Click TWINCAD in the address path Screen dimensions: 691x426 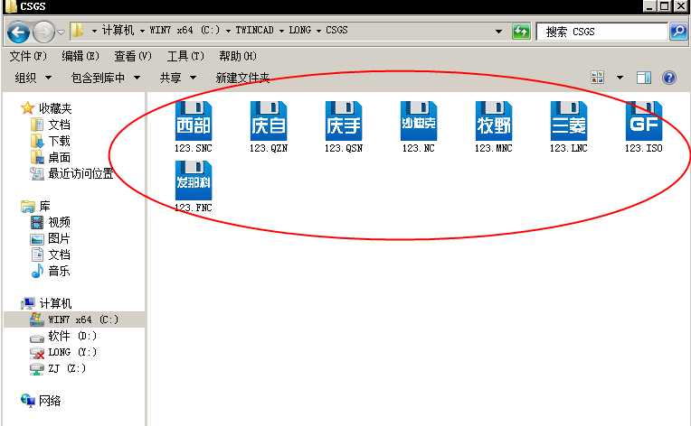coord(255,30)
